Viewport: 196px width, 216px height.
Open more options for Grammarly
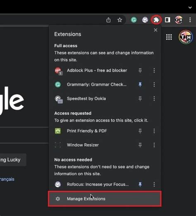tap(154, 84)
